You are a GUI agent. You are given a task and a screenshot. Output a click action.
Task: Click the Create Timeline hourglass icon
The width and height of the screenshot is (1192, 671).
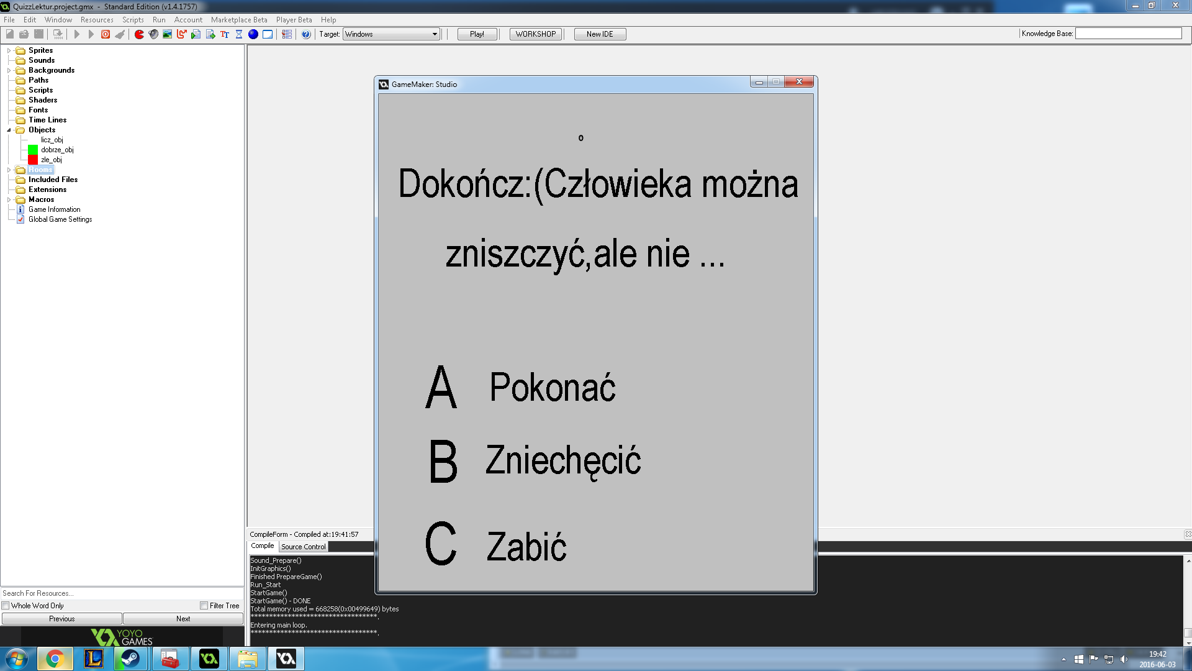(239, 34)
